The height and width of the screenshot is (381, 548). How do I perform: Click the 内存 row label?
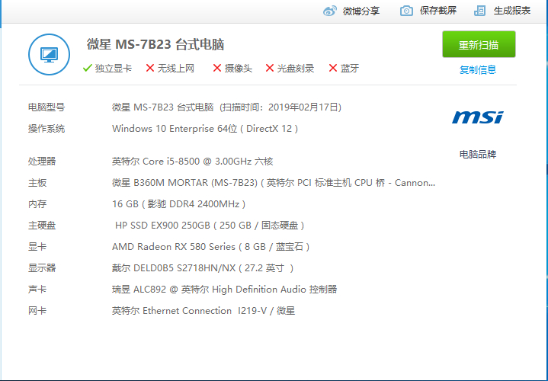tap(37, 204)
